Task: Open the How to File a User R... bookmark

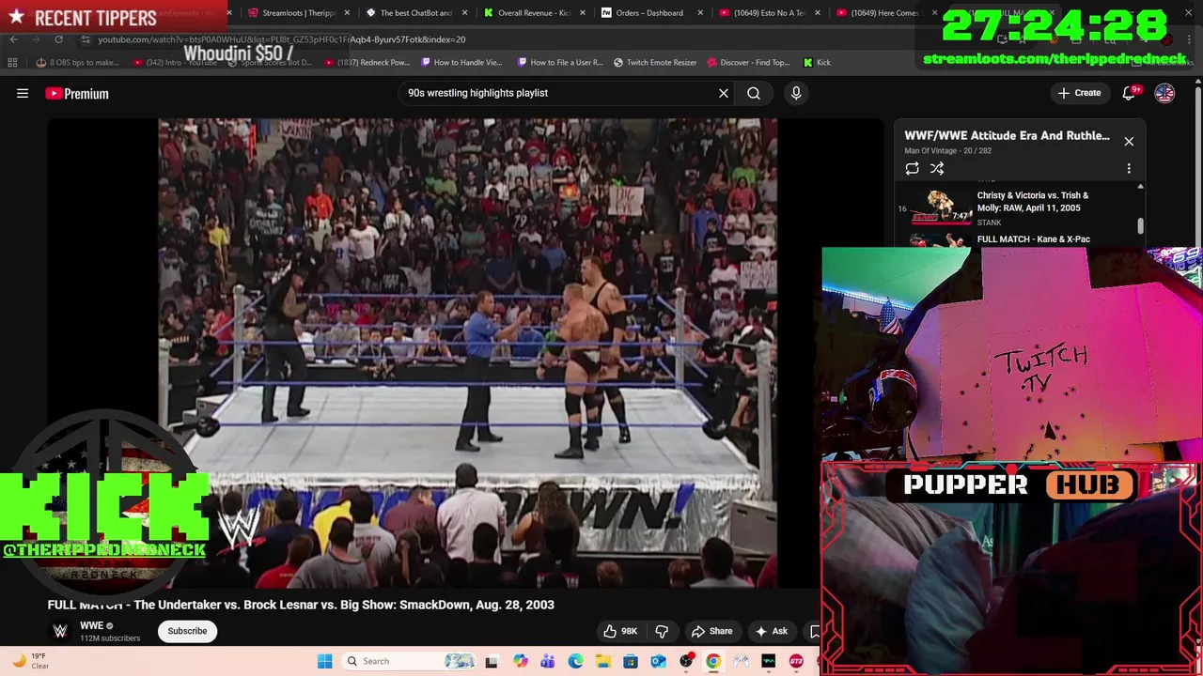Action: pos(559,62)
